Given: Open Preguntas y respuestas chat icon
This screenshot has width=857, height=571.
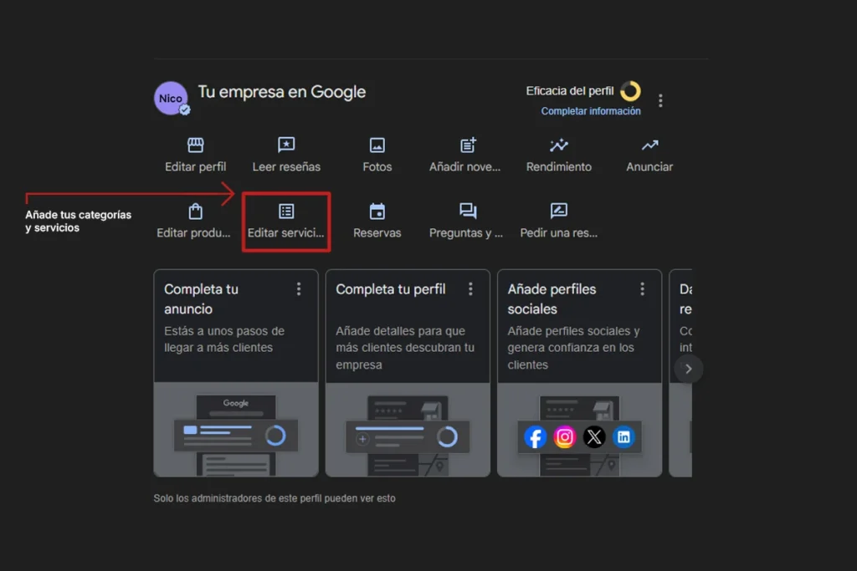Looking at the screenshot, I should [468, 212].
